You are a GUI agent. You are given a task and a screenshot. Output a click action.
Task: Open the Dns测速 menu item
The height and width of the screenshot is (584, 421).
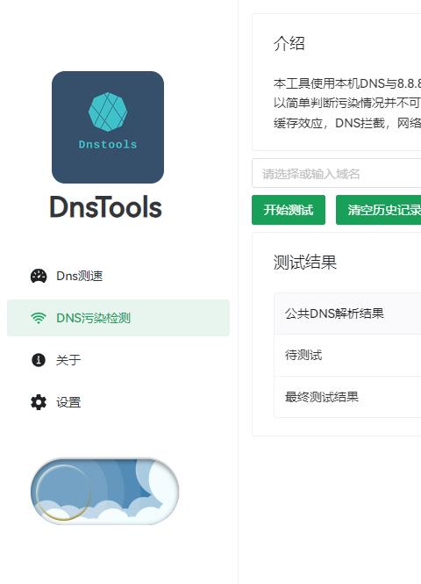(x=118, y=276)
